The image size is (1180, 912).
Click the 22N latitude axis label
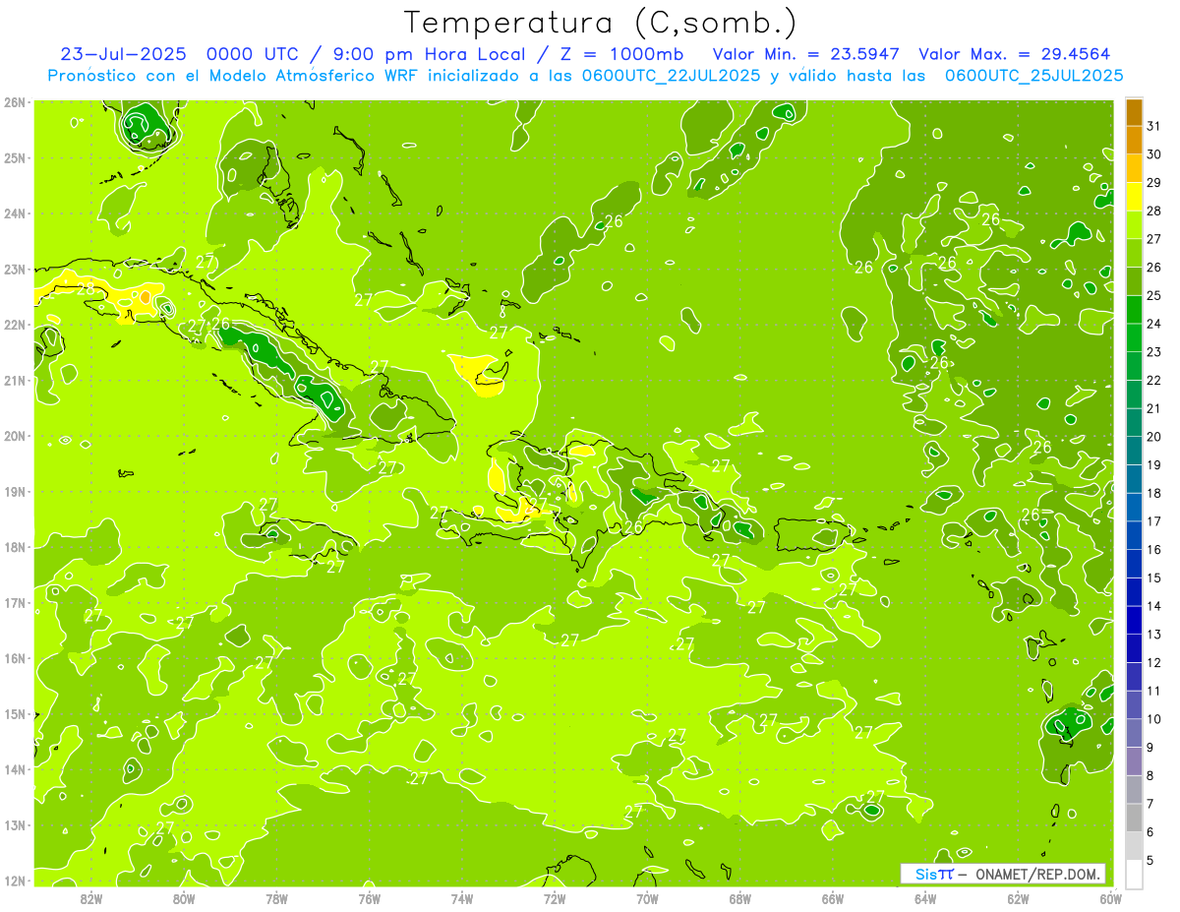15,325
